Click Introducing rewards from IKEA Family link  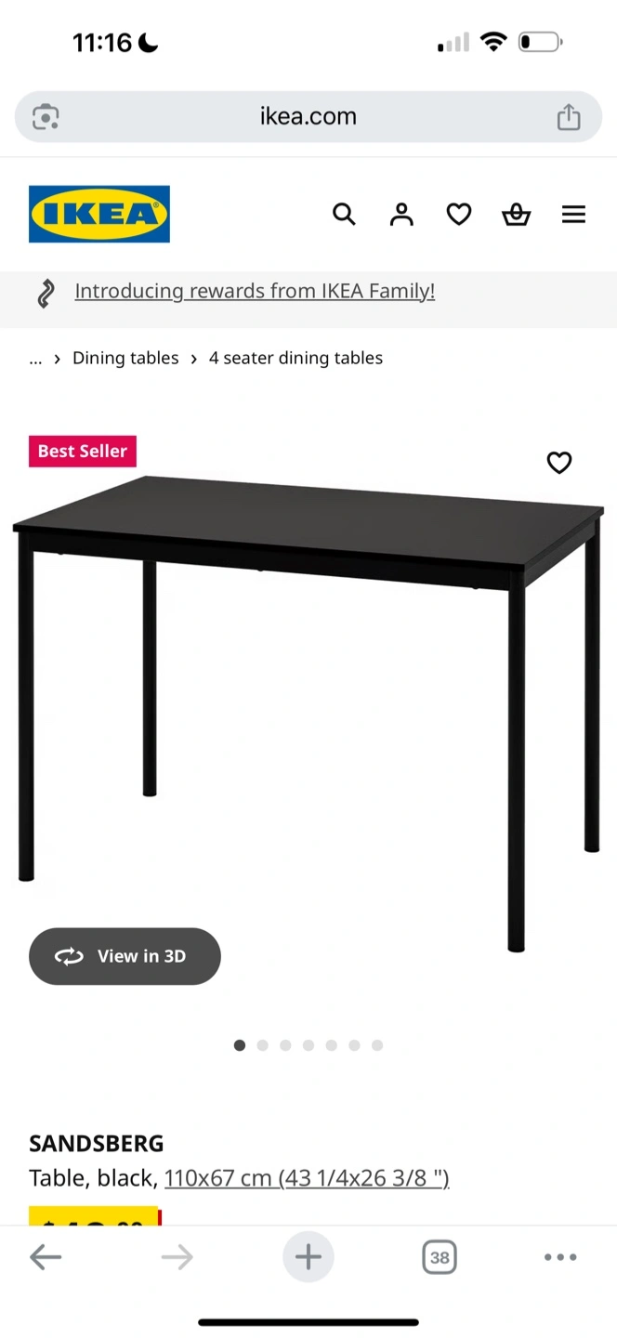point(255,291)
